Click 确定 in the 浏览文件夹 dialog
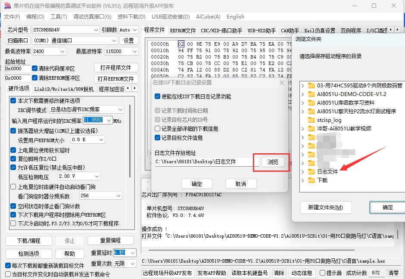Image resolution: width=405 pixels, height=279 pixels. coord(387,208)
